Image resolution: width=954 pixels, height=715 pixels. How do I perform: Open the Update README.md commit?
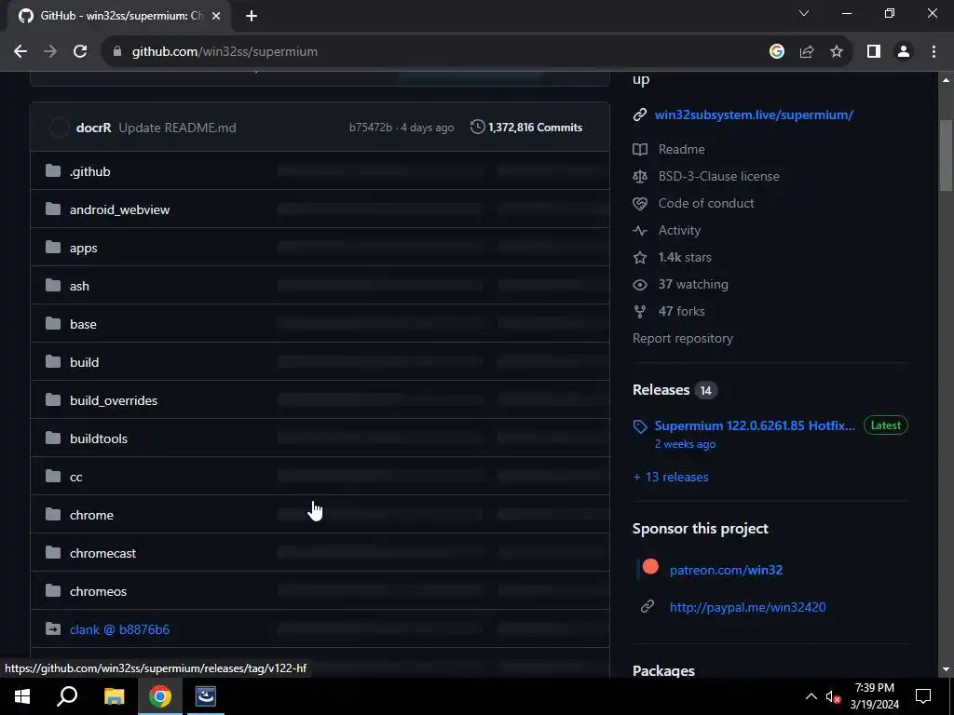[177, 128]
